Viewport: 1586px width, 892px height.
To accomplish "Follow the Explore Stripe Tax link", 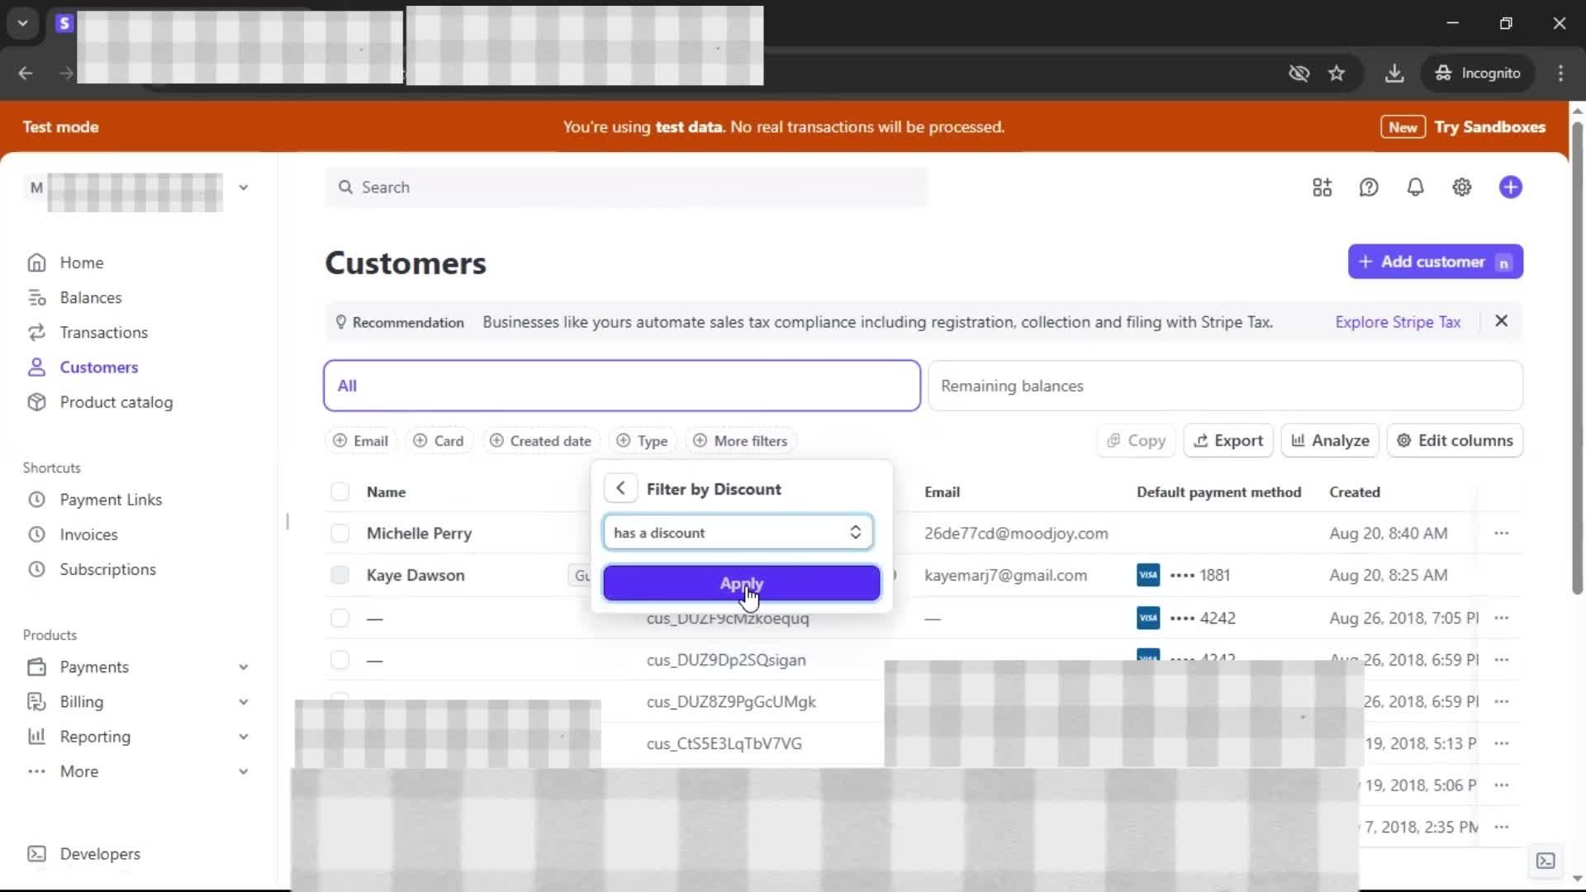I will [1398, 322].
